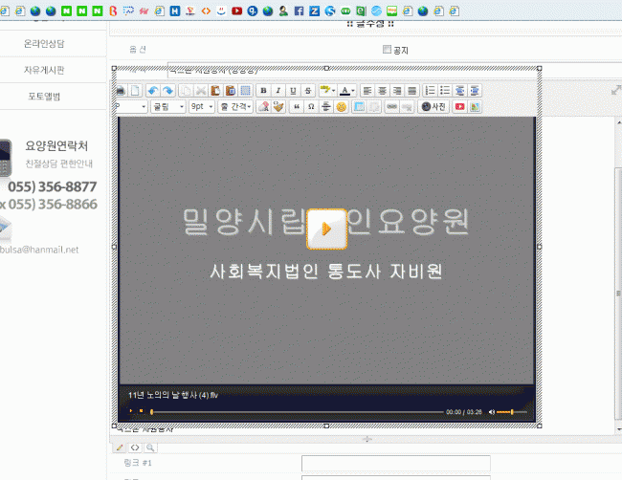The height and width of the screenshot is (480, 622).
Task: Toggle italic formatting
Action: (x=278, y=91)
